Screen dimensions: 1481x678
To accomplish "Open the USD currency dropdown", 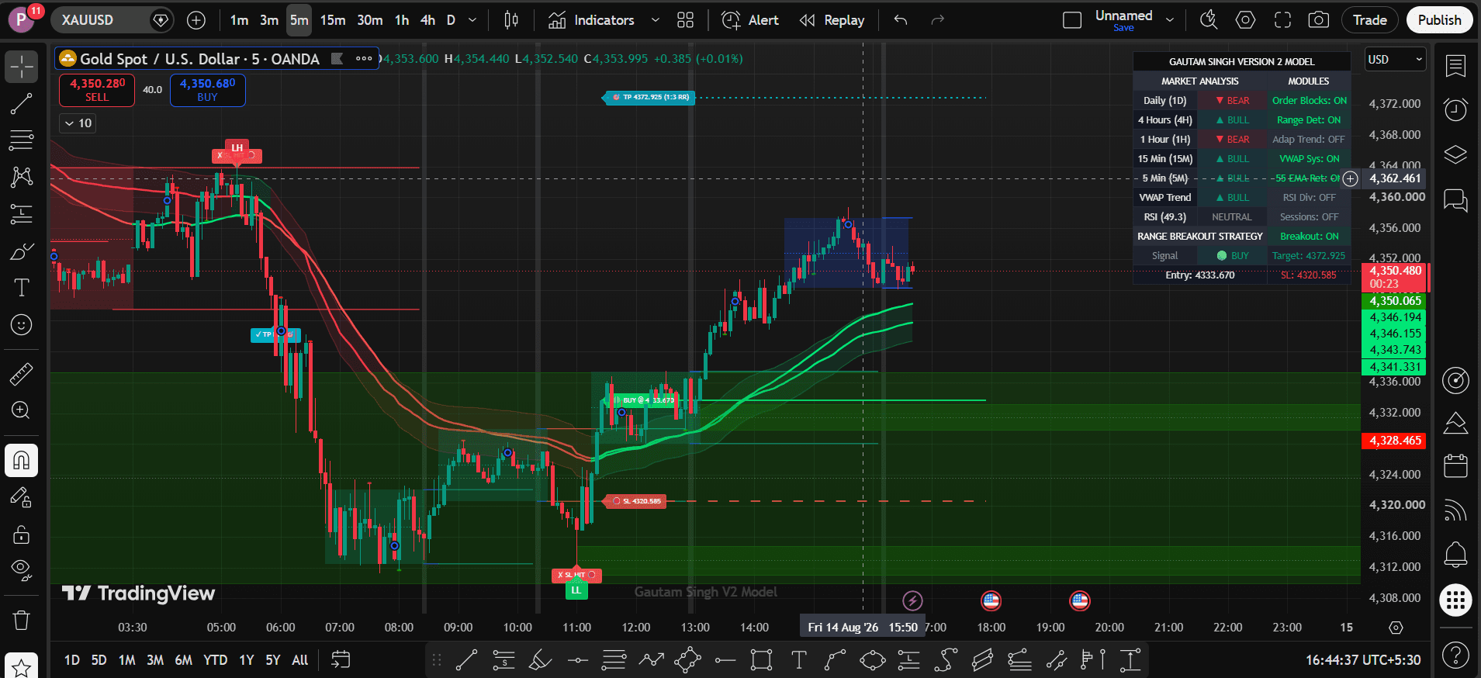I will [x=1395, y=60].
